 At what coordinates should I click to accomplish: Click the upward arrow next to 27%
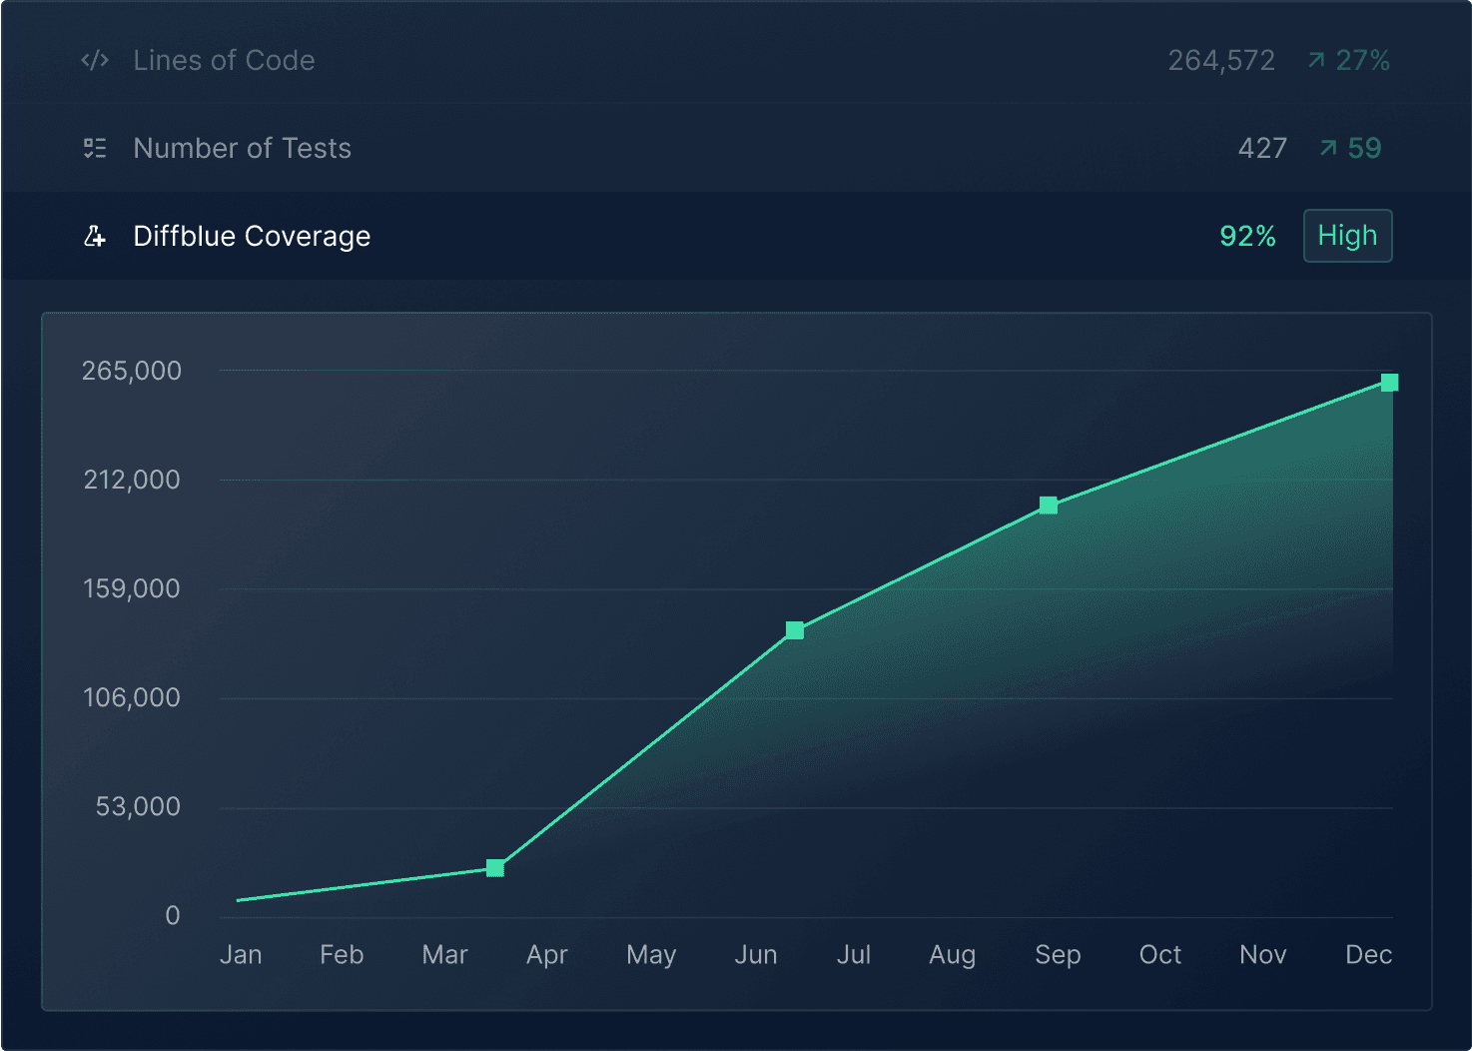pos(1316,61)
